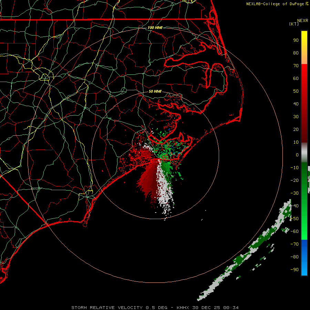Click the 0 value on velocity scale

pos(297,155)
